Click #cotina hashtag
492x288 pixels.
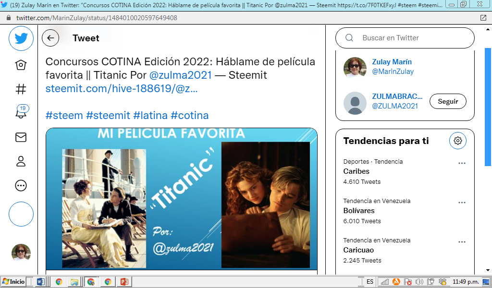point(189,116)
